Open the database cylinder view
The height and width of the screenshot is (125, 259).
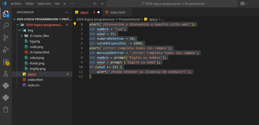[6, 110]
